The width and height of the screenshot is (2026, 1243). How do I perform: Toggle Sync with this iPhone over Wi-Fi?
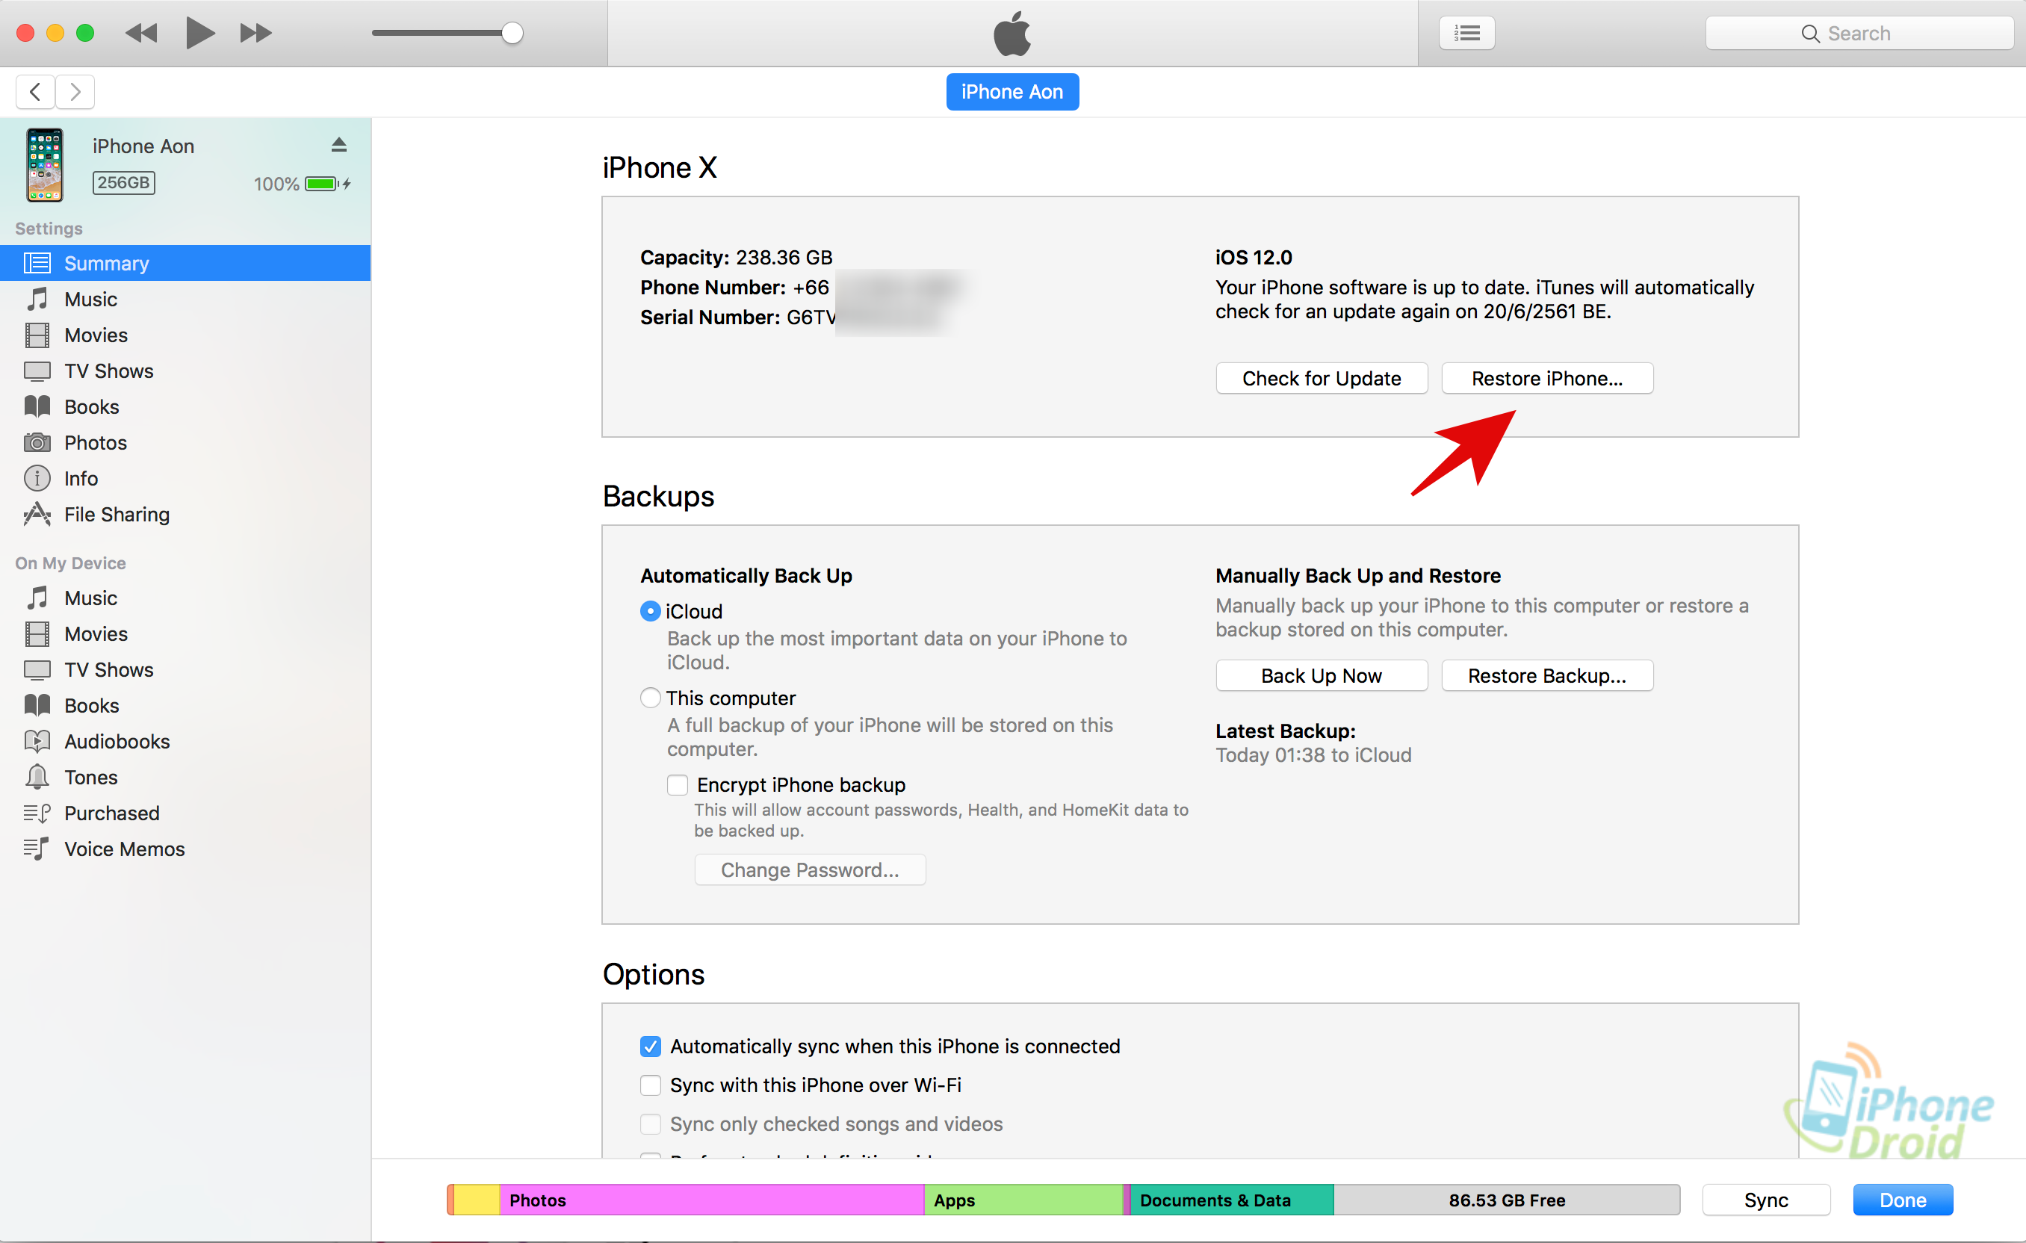[x=651, y=1085]
